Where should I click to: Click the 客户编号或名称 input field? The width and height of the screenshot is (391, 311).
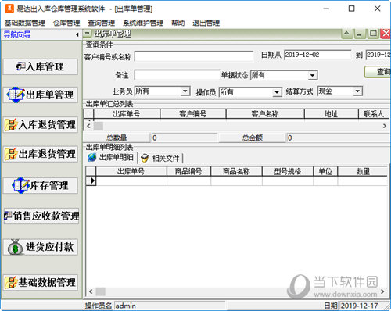[194, 56]
